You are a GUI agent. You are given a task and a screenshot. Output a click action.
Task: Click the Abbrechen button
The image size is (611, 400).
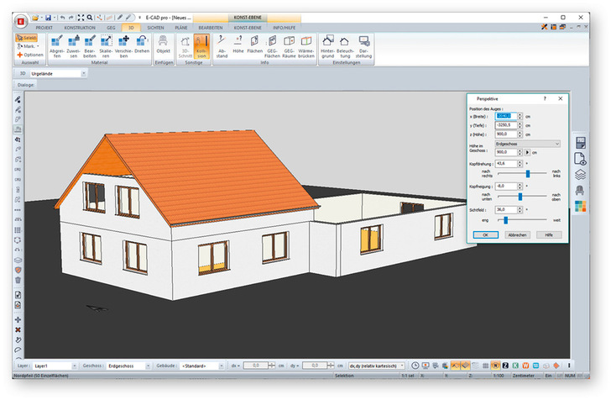click(517, 234)
